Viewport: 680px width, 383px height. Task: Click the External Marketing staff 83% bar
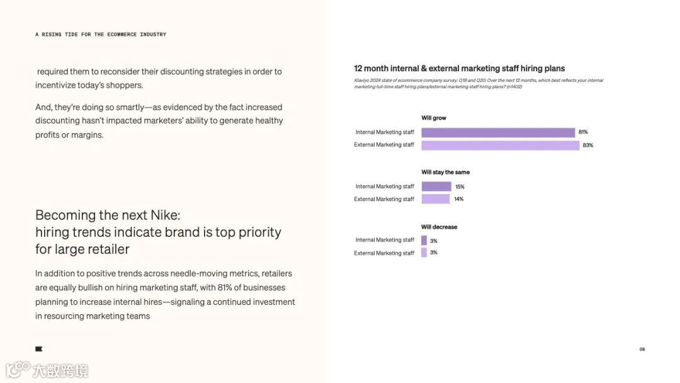point(500,145)
